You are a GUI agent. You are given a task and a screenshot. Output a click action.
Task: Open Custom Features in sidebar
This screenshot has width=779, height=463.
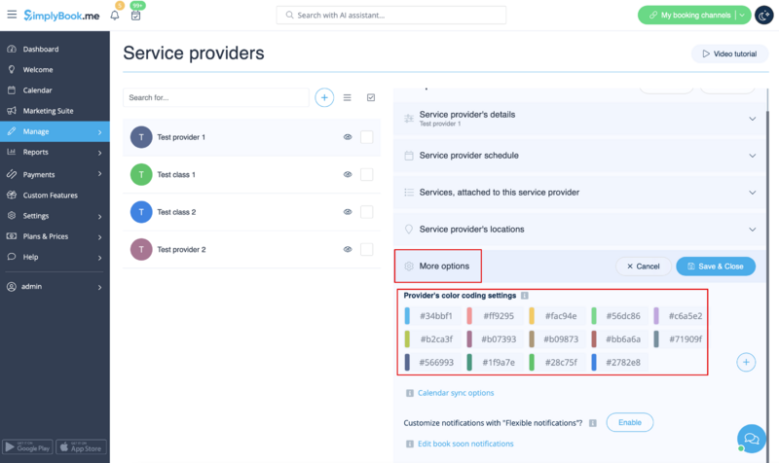(55, 196)
